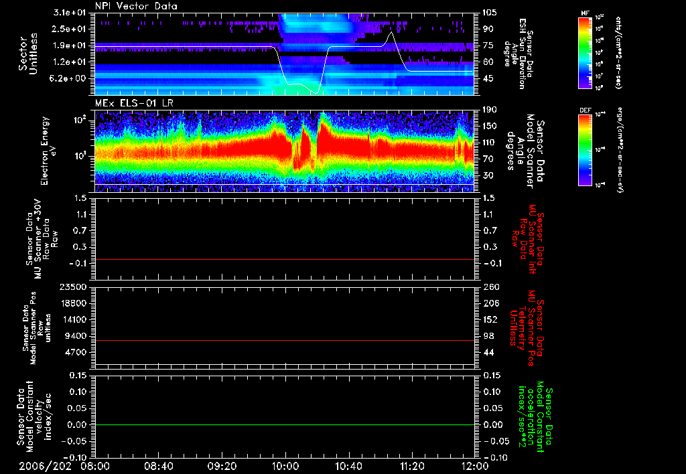This screenshot has height=474, width=686.
Task: Click the "190" scanner angle tick label
Action: point(490,110)
